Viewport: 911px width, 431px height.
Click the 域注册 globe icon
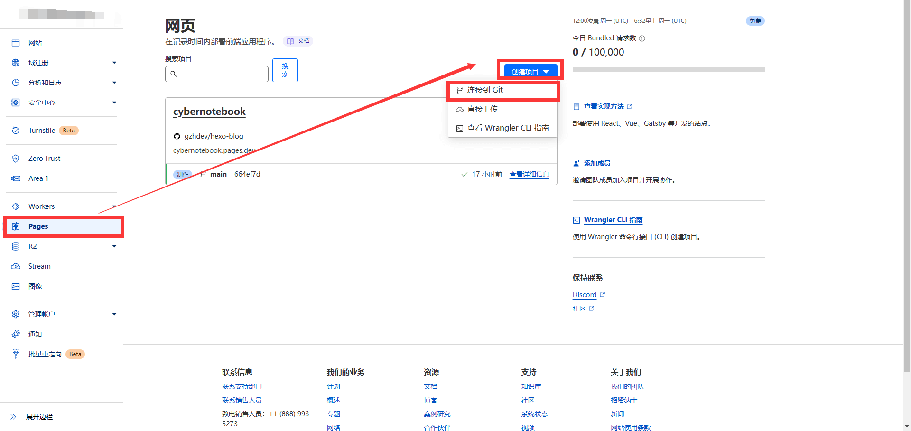coord(16,63)
